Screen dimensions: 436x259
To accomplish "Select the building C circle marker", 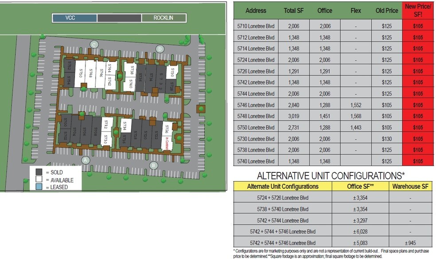I will (93, 44).
